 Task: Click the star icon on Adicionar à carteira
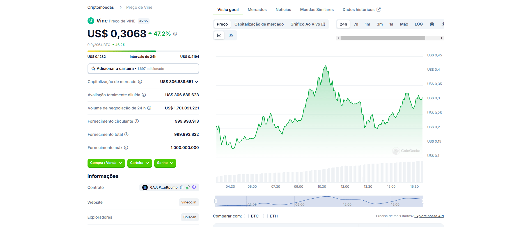click(x=93, y=68)
